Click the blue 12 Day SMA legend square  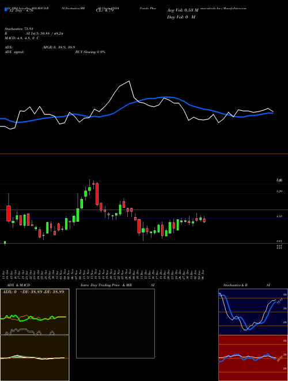[x=6, y=9]
